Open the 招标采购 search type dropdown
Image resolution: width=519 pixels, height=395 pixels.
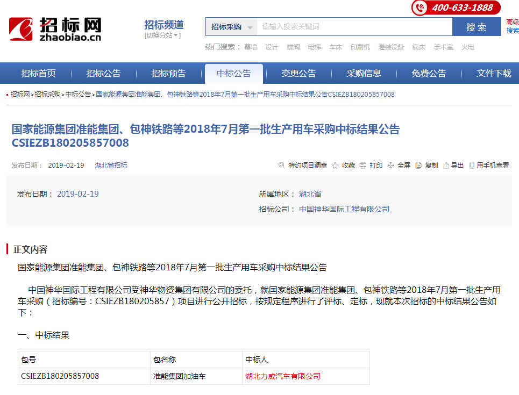[x=231, y=27]
